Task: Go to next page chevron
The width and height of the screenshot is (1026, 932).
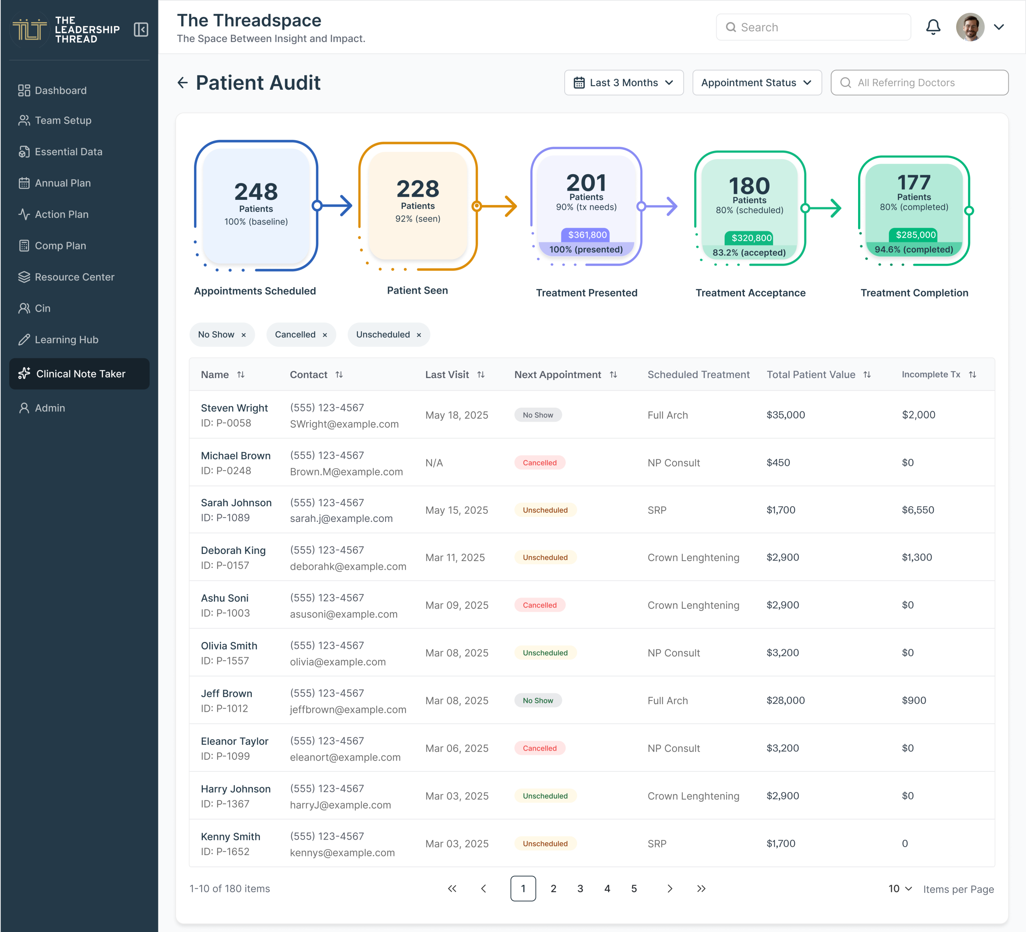Action: pyautogui.click(x=670, y=888)
